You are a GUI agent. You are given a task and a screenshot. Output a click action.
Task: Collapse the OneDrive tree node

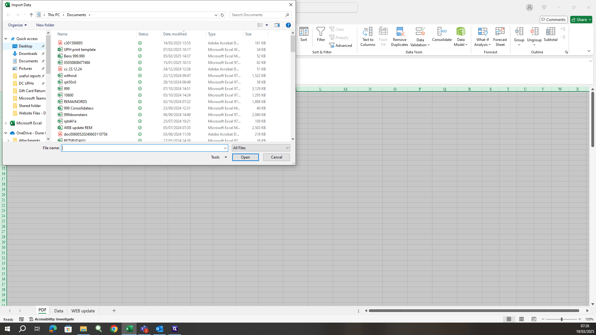[x=6, y=133]
